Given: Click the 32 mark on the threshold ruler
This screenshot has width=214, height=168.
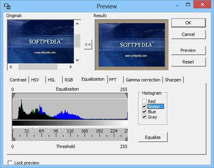Looking at the screenshot, I should [x=27, y=131].
